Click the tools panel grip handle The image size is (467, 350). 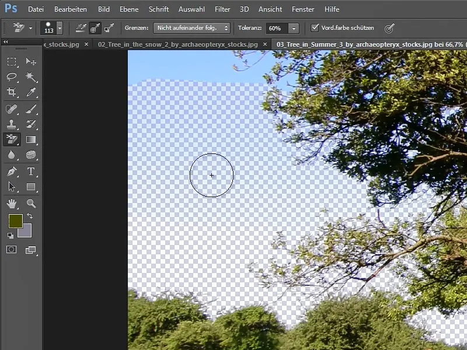(x=21, y=48)
